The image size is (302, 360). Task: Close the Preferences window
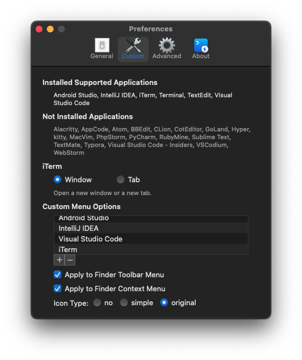click(x=39, y=29)
